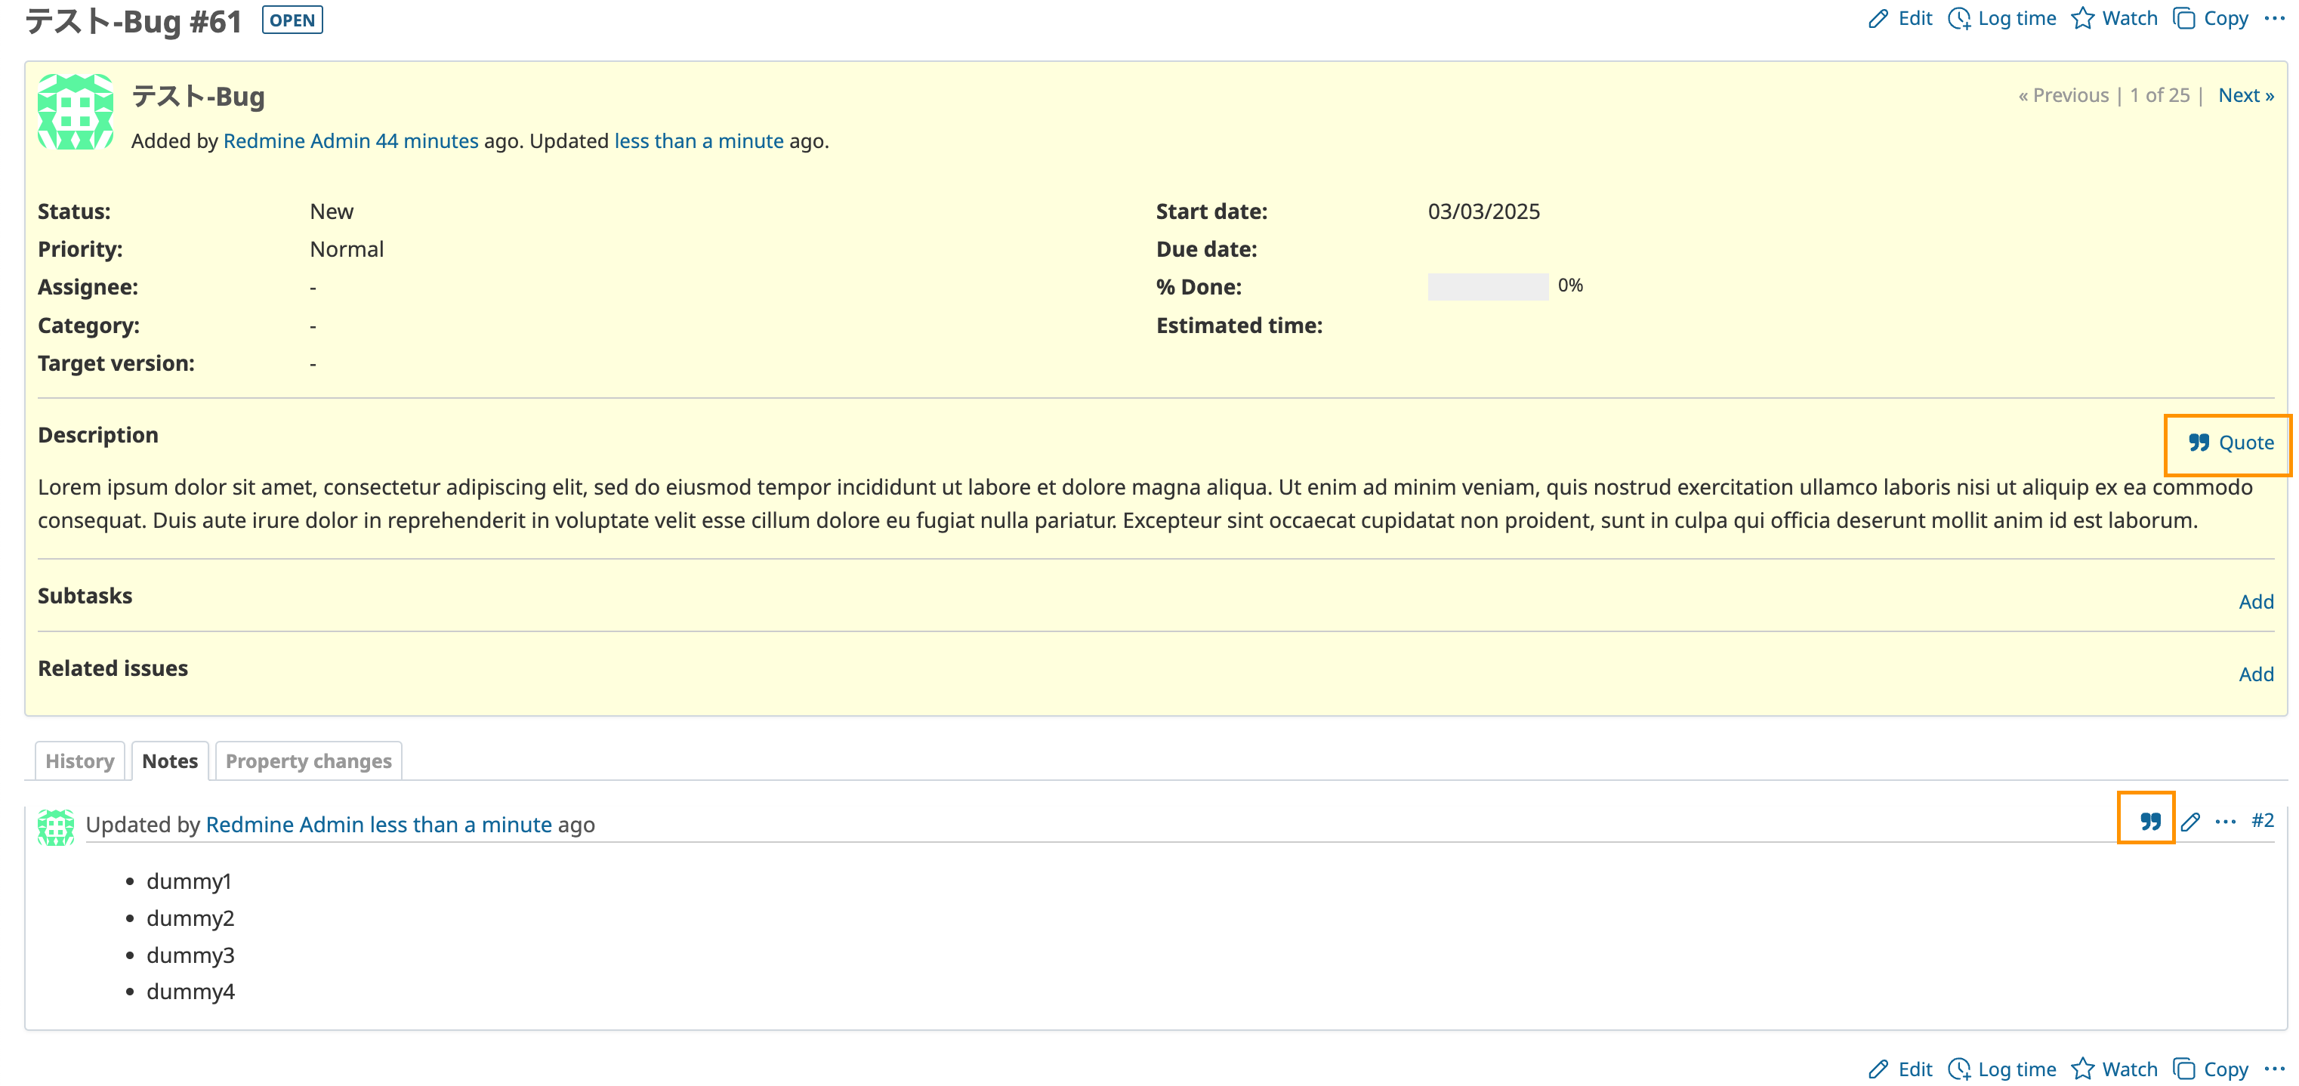This screenshot has width=2299, height=1086.
Task: Open note #2 more actions menu
Action: click(2225, 821)
